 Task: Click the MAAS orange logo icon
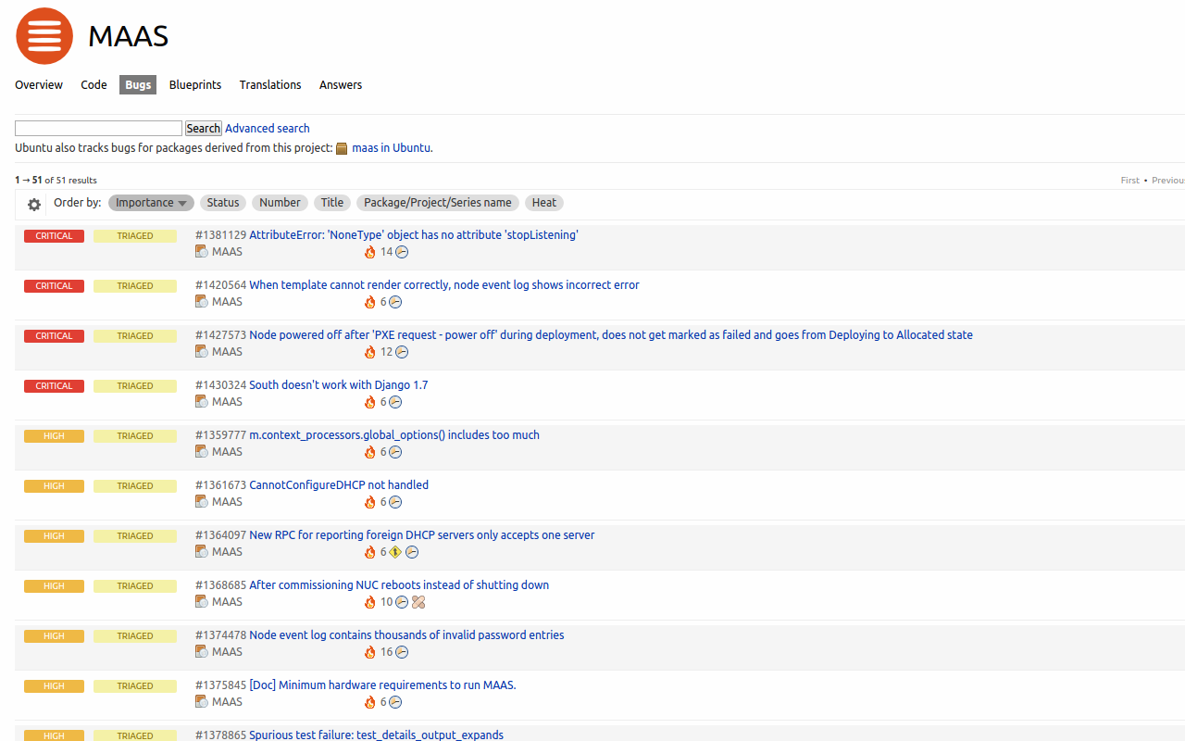tap(44, 36)
